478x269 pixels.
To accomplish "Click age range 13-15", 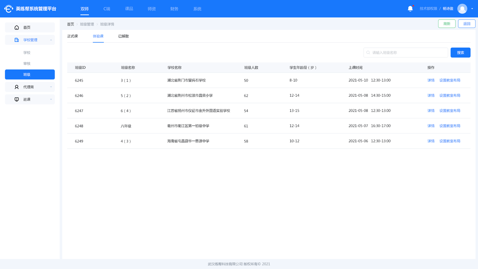I will pos(294,111).
